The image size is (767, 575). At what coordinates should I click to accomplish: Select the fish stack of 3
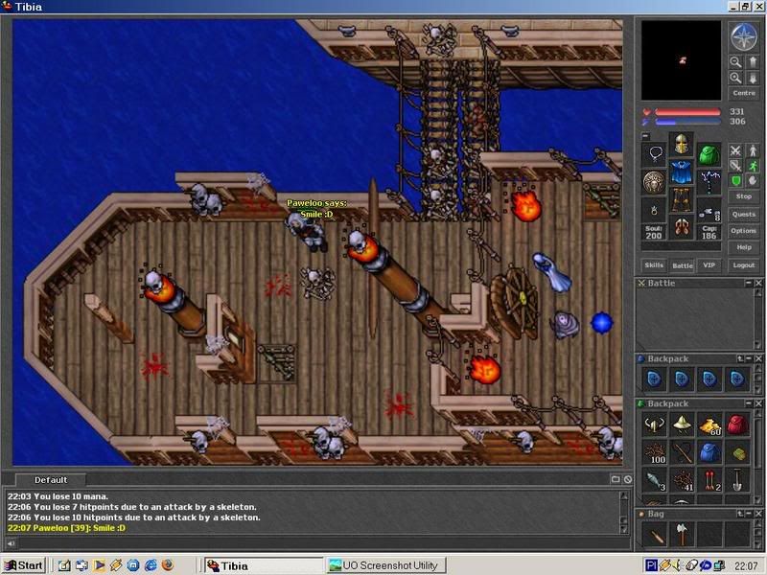coord(655,480)
